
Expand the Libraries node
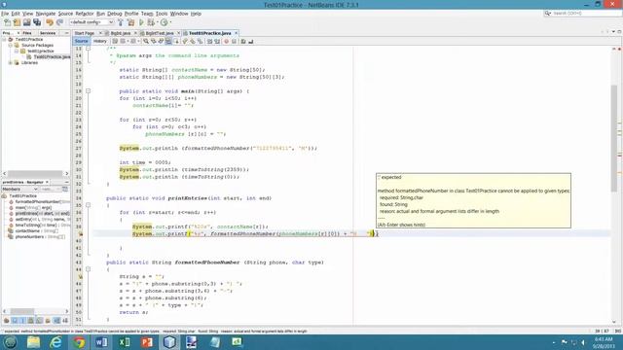(11, 62)
